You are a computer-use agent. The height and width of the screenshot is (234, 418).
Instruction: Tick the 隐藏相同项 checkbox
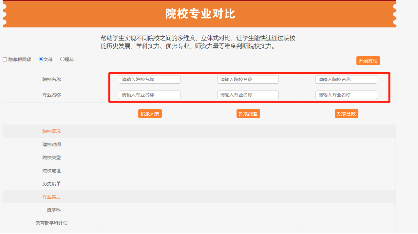5,59
